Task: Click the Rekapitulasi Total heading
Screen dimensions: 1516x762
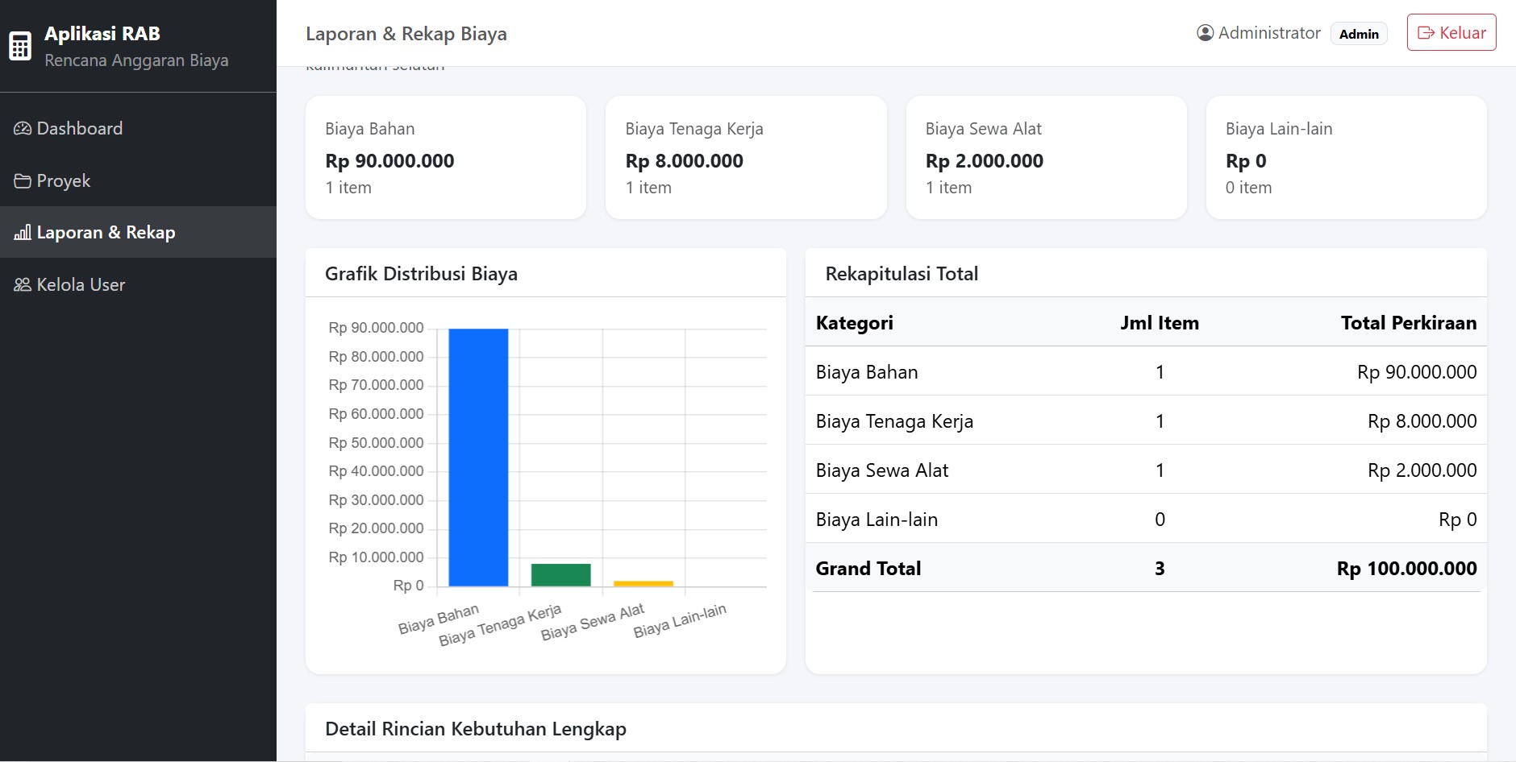Action: tap(902, 274)
